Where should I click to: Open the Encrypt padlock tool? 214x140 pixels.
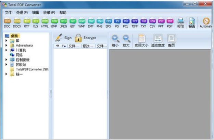point(85,38)
